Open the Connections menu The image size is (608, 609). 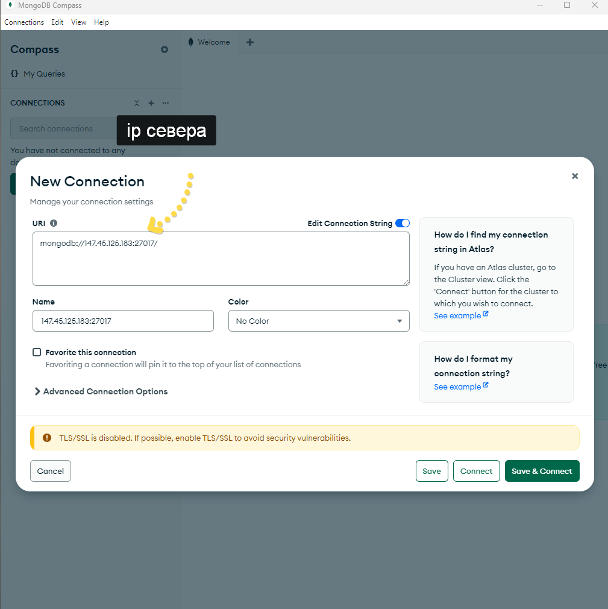click(x=24, y=22)
